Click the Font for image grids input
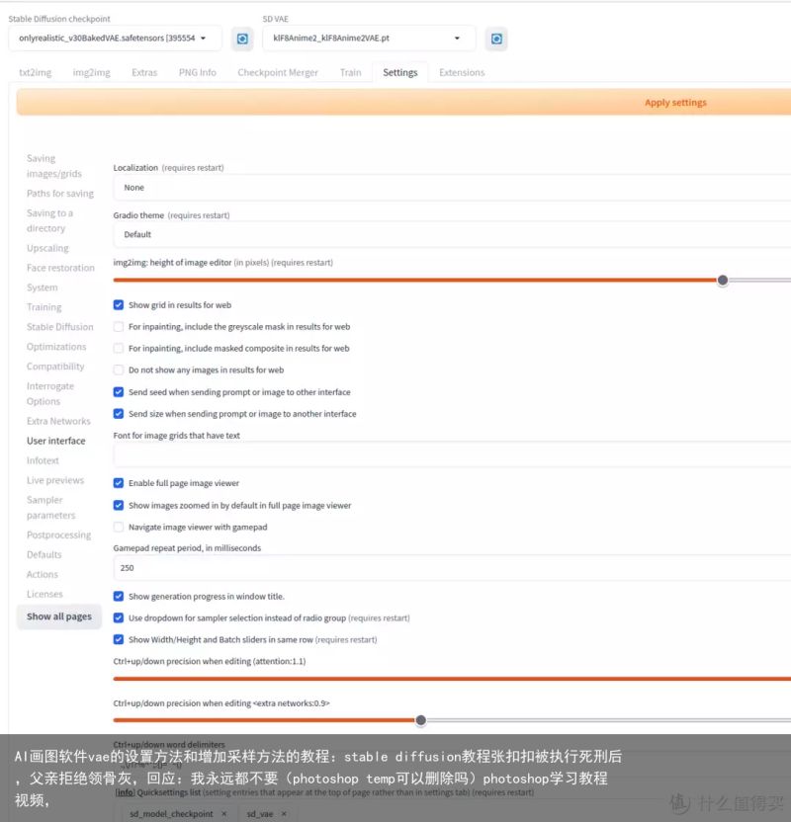 [452, 455]
